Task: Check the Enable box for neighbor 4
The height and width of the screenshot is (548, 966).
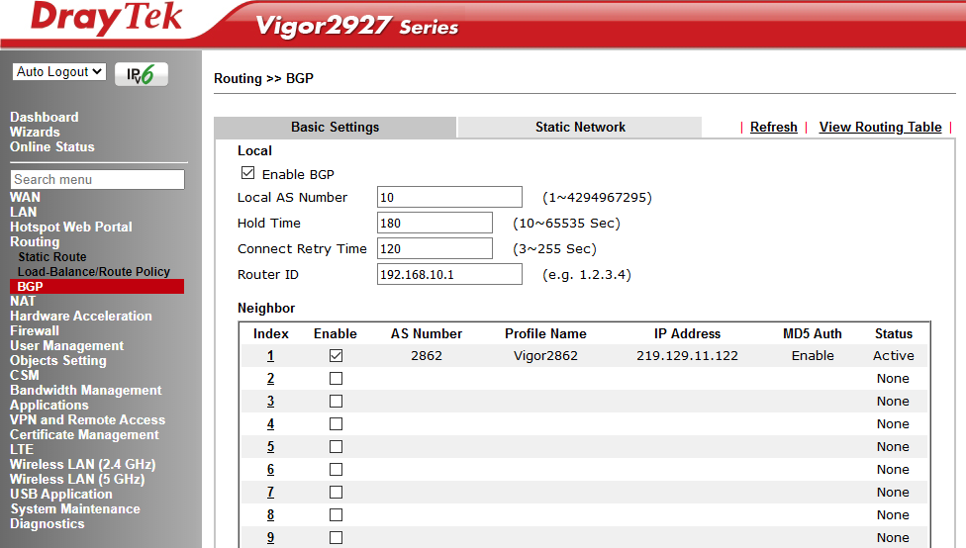Action: pyautogui.click(x=336, y=423)
